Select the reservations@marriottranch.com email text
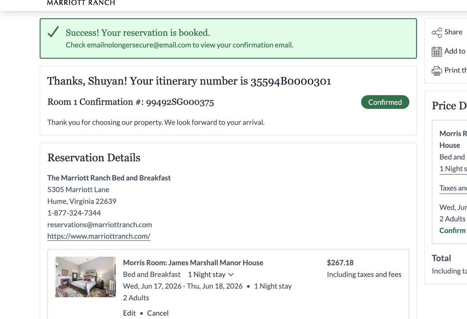Viewport: 467px width, 319px height. tap(100, 225)
